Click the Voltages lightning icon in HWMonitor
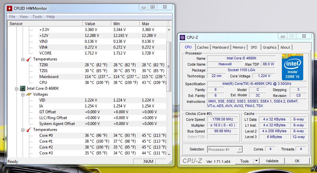The height and width of the screenshot is (173, 317). (29, 94)
